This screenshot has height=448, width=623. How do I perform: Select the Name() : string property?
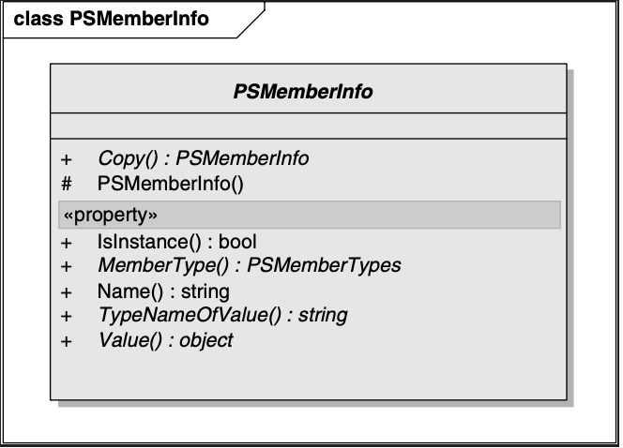pyautogui.click(x=163, y=291)
